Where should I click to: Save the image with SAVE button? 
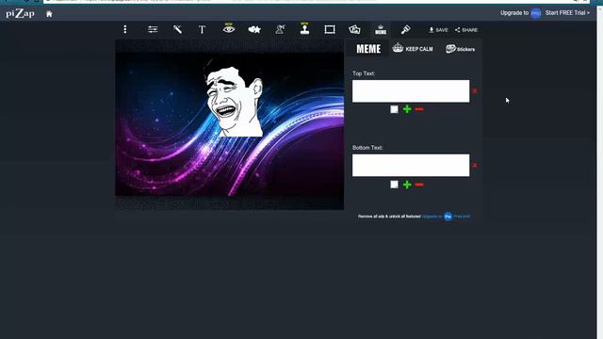[x=438, y=30]
